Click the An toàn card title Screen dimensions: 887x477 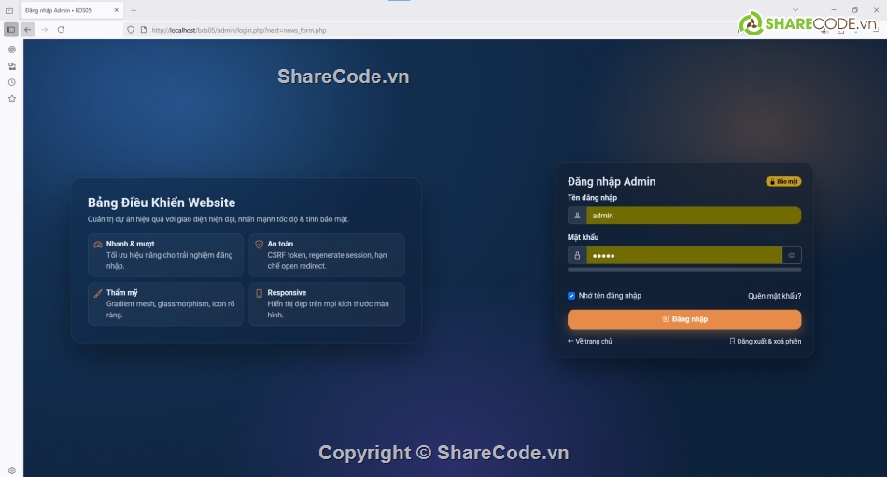tap(280, 244)
